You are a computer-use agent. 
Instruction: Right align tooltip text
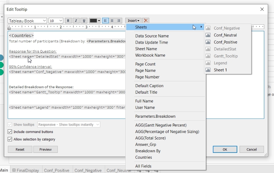click(119, 21)
